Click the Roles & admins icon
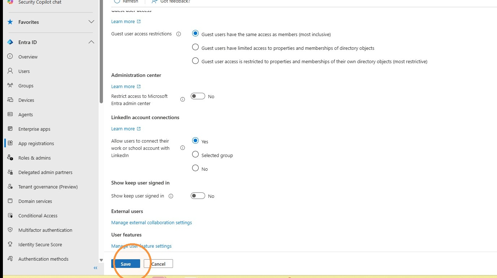Image resolution: width=497 pixels, height=278 pixels. coord(10,158)
